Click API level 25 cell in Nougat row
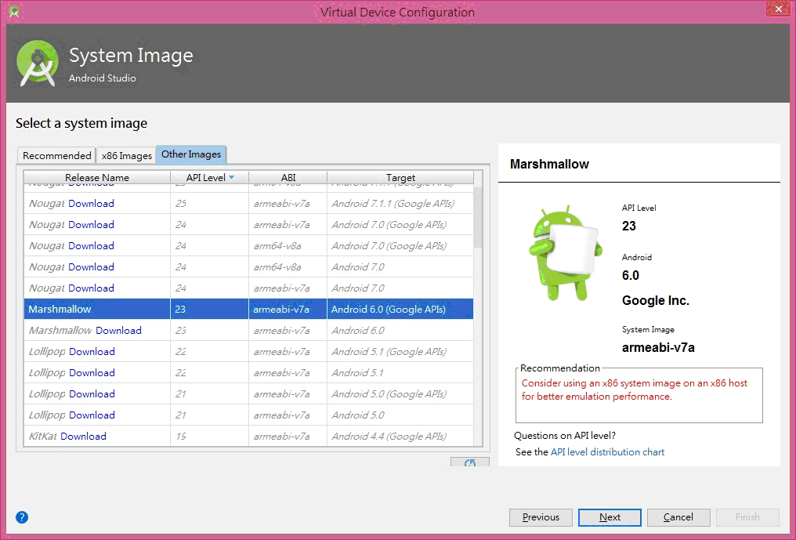 [x=210, y=203]
